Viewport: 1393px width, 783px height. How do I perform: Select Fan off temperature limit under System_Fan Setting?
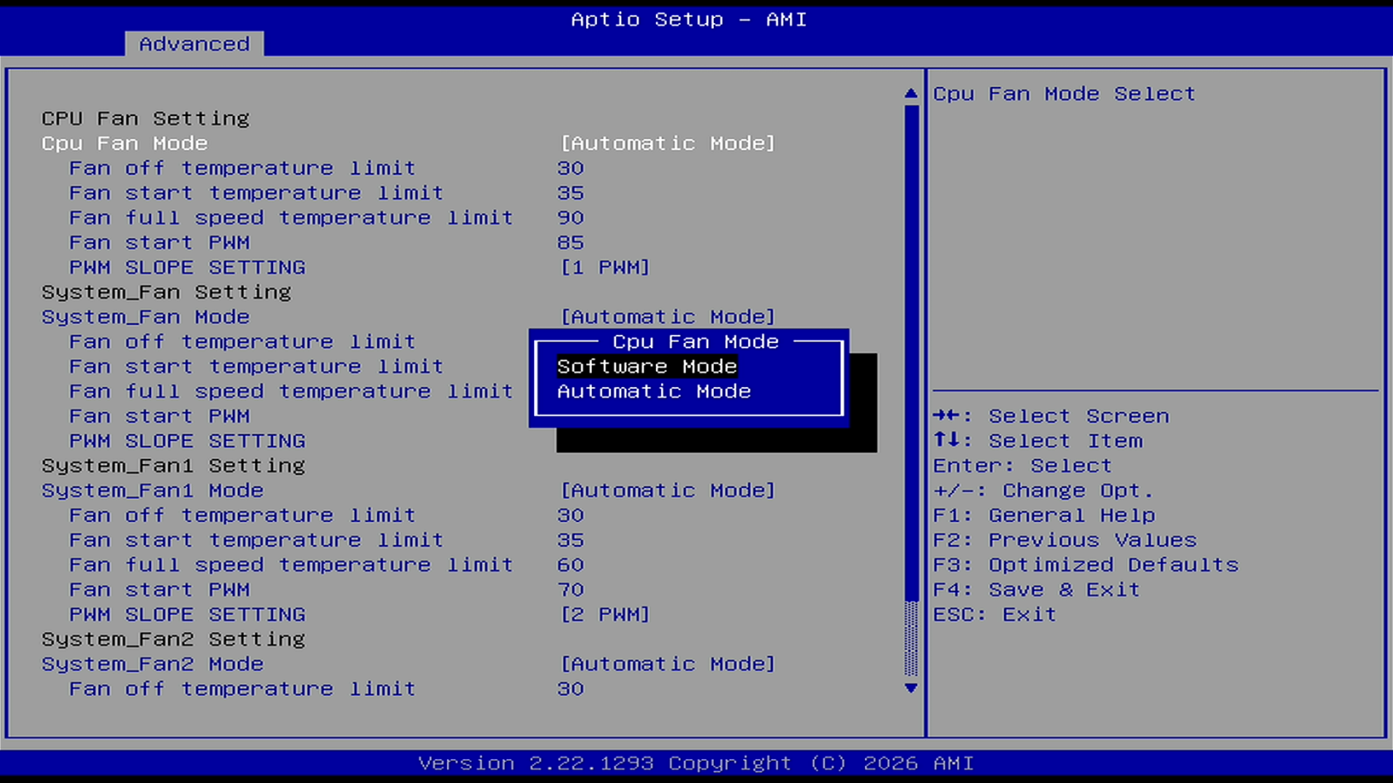[242, 341]
